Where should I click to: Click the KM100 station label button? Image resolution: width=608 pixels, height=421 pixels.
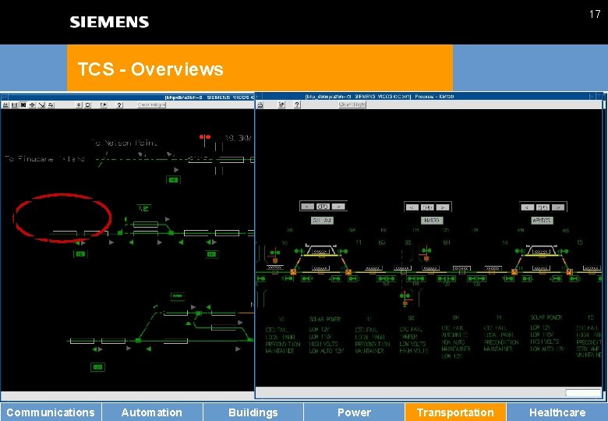pos(432,221)
